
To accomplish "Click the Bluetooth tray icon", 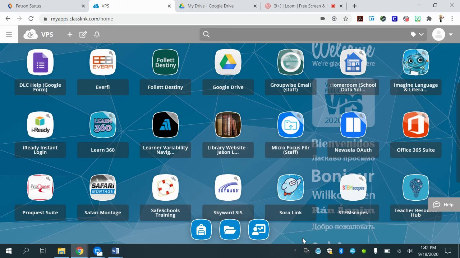I will click(x=341, y=251).
